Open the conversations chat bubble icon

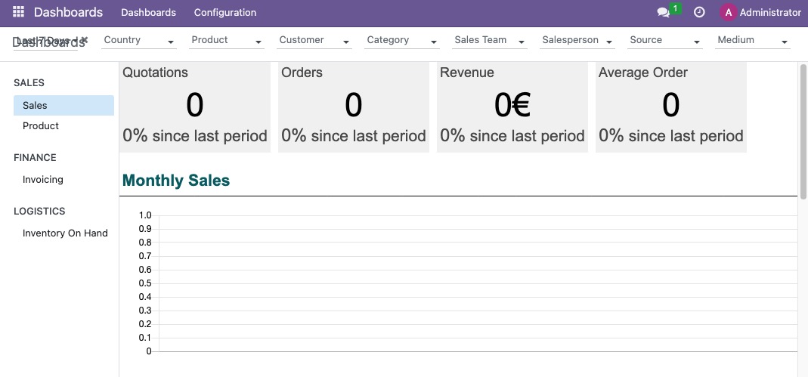point(663,13)
